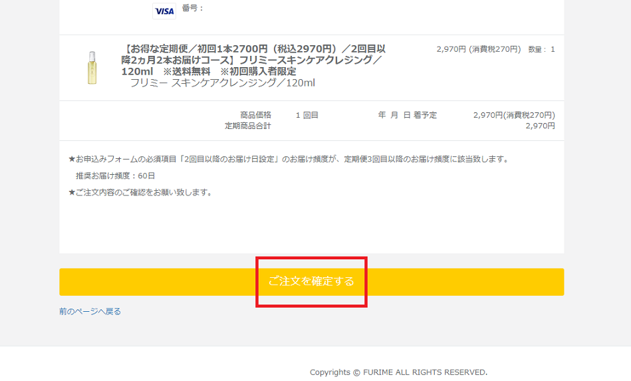Go back via 前のページへ戻る link

click(x=90, y=311)
